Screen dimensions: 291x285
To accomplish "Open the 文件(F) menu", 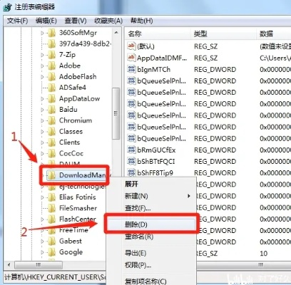I will (x=17, y=21).
